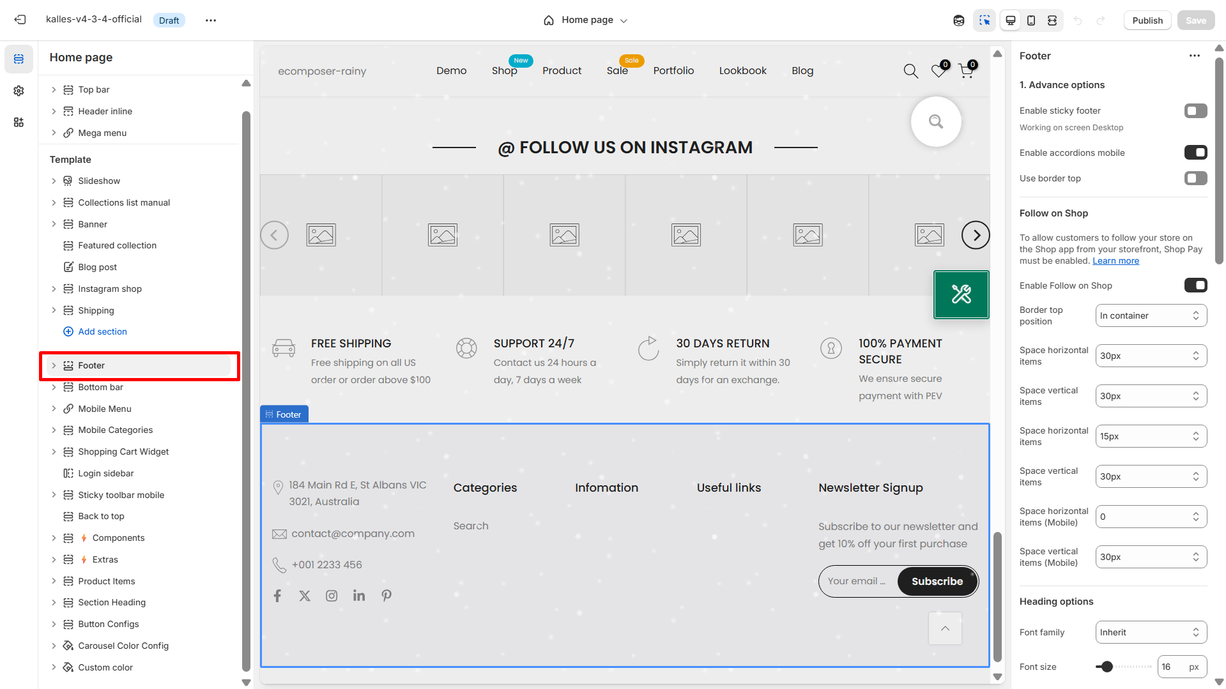Open the fullwidth preview mode
The width and height of the screenshot is (1226, 689).
pyautogui.click(x=1052, y=20)
